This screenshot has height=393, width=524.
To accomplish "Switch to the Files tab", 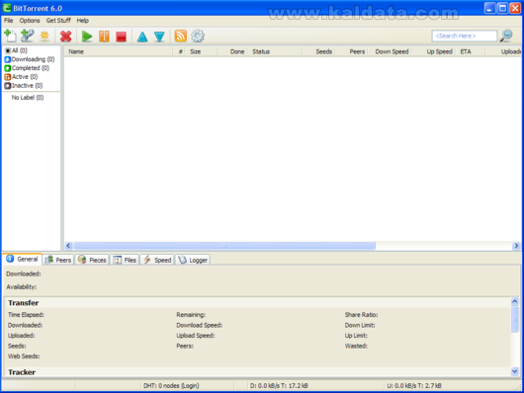I will tap(125, 260).
